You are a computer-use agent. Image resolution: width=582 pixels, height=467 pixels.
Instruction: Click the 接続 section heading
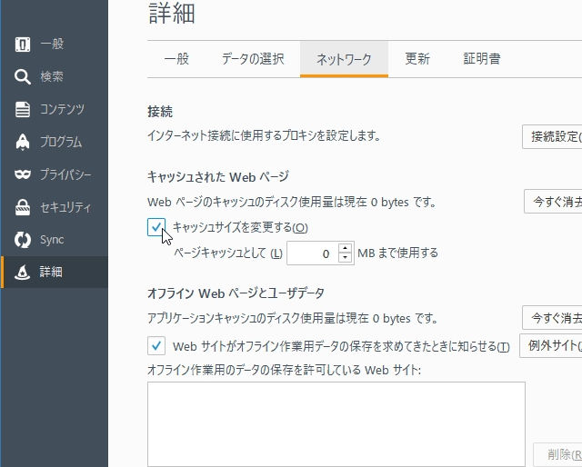[160, 112]
